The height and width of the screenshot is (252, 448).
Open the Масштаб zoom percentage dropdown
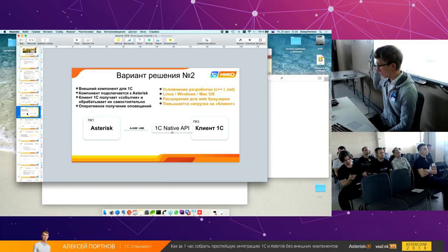[x=31, y=40]
